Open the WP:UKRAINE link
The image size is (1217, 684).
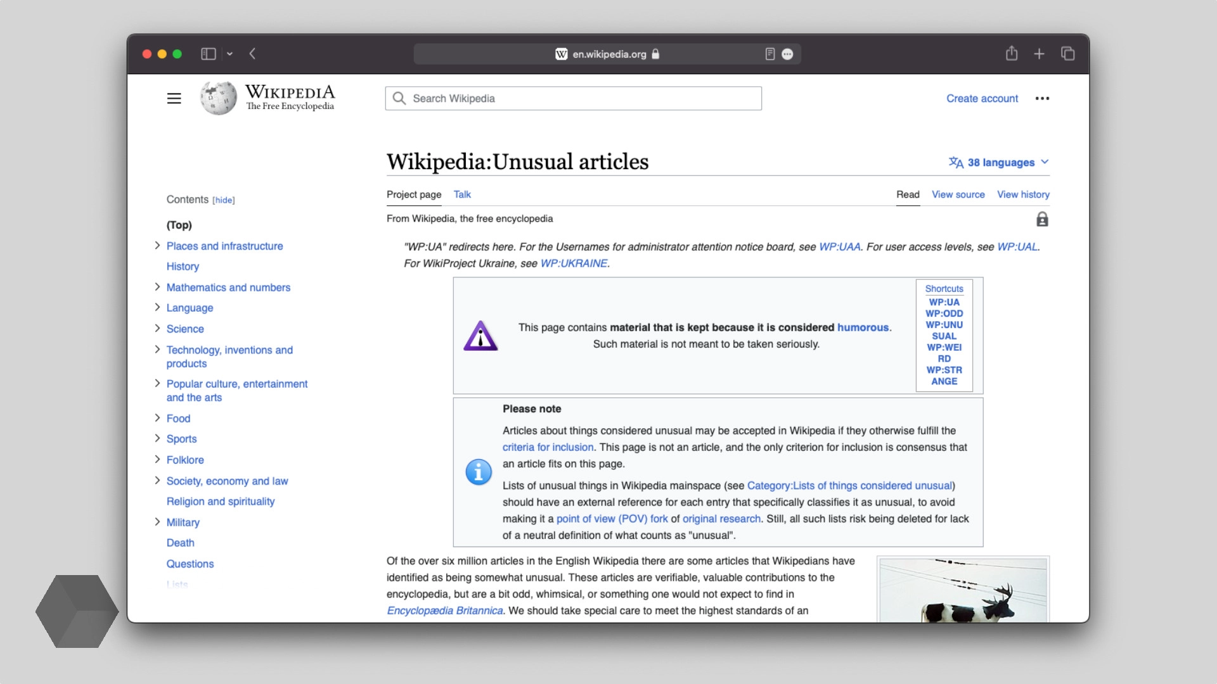(574, 263)
